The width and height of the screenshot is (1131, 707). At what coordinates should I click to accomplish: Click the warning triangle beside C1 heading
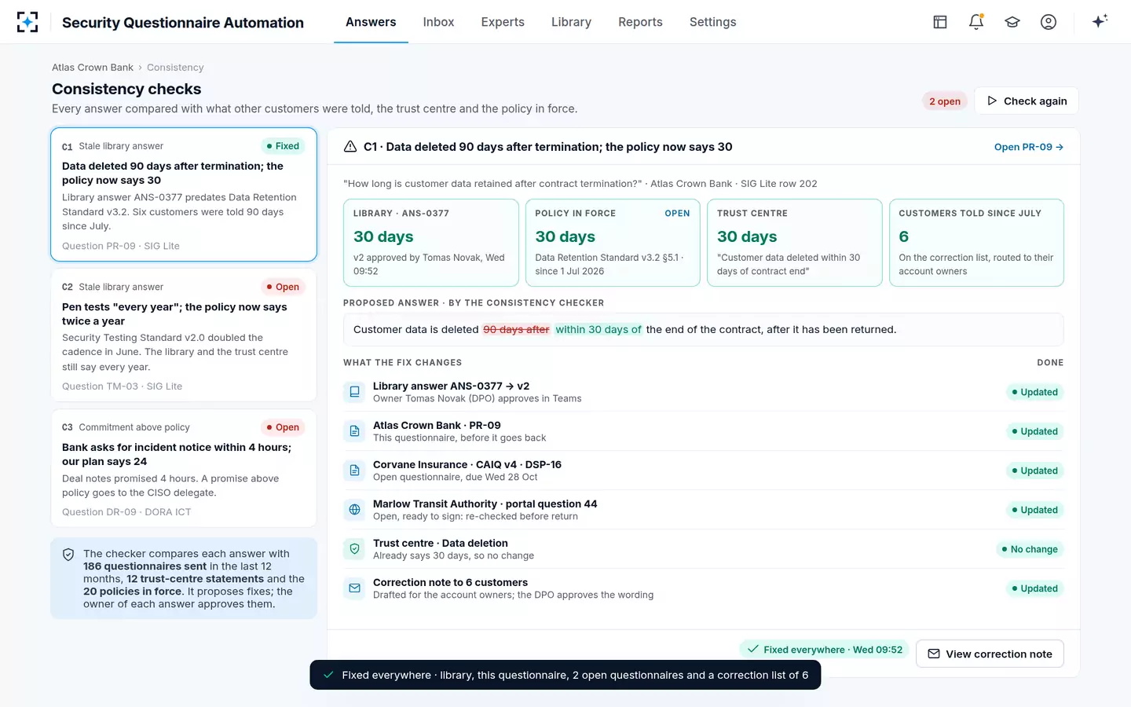350,147
